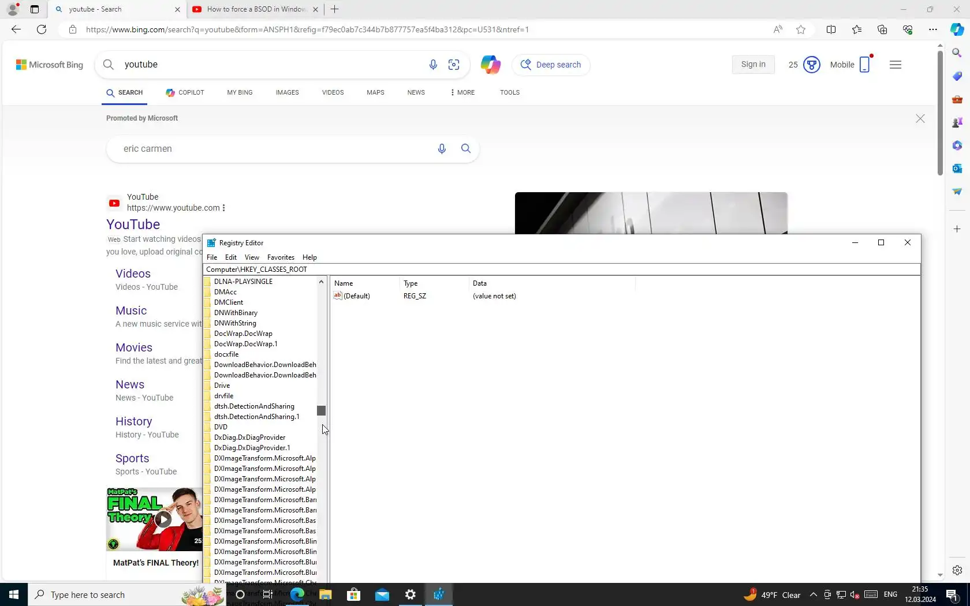This screenshot has height=606, width=970.
Task: Add a sidebar app with plus icon
Action: pyautogui.click(x=957, y=229)
